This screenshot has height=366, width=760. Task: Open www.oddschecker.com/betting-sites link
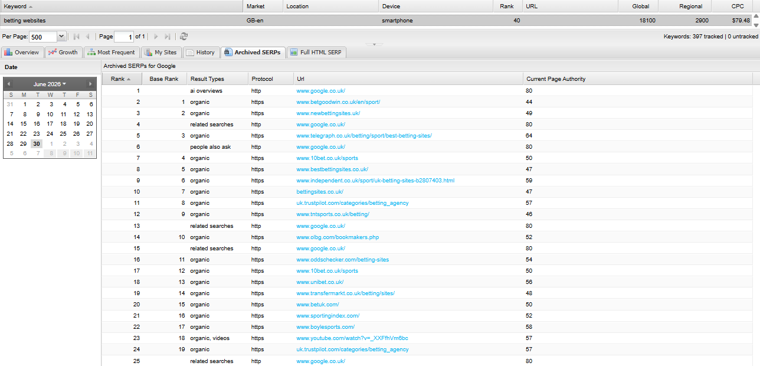tap(343, 260)
